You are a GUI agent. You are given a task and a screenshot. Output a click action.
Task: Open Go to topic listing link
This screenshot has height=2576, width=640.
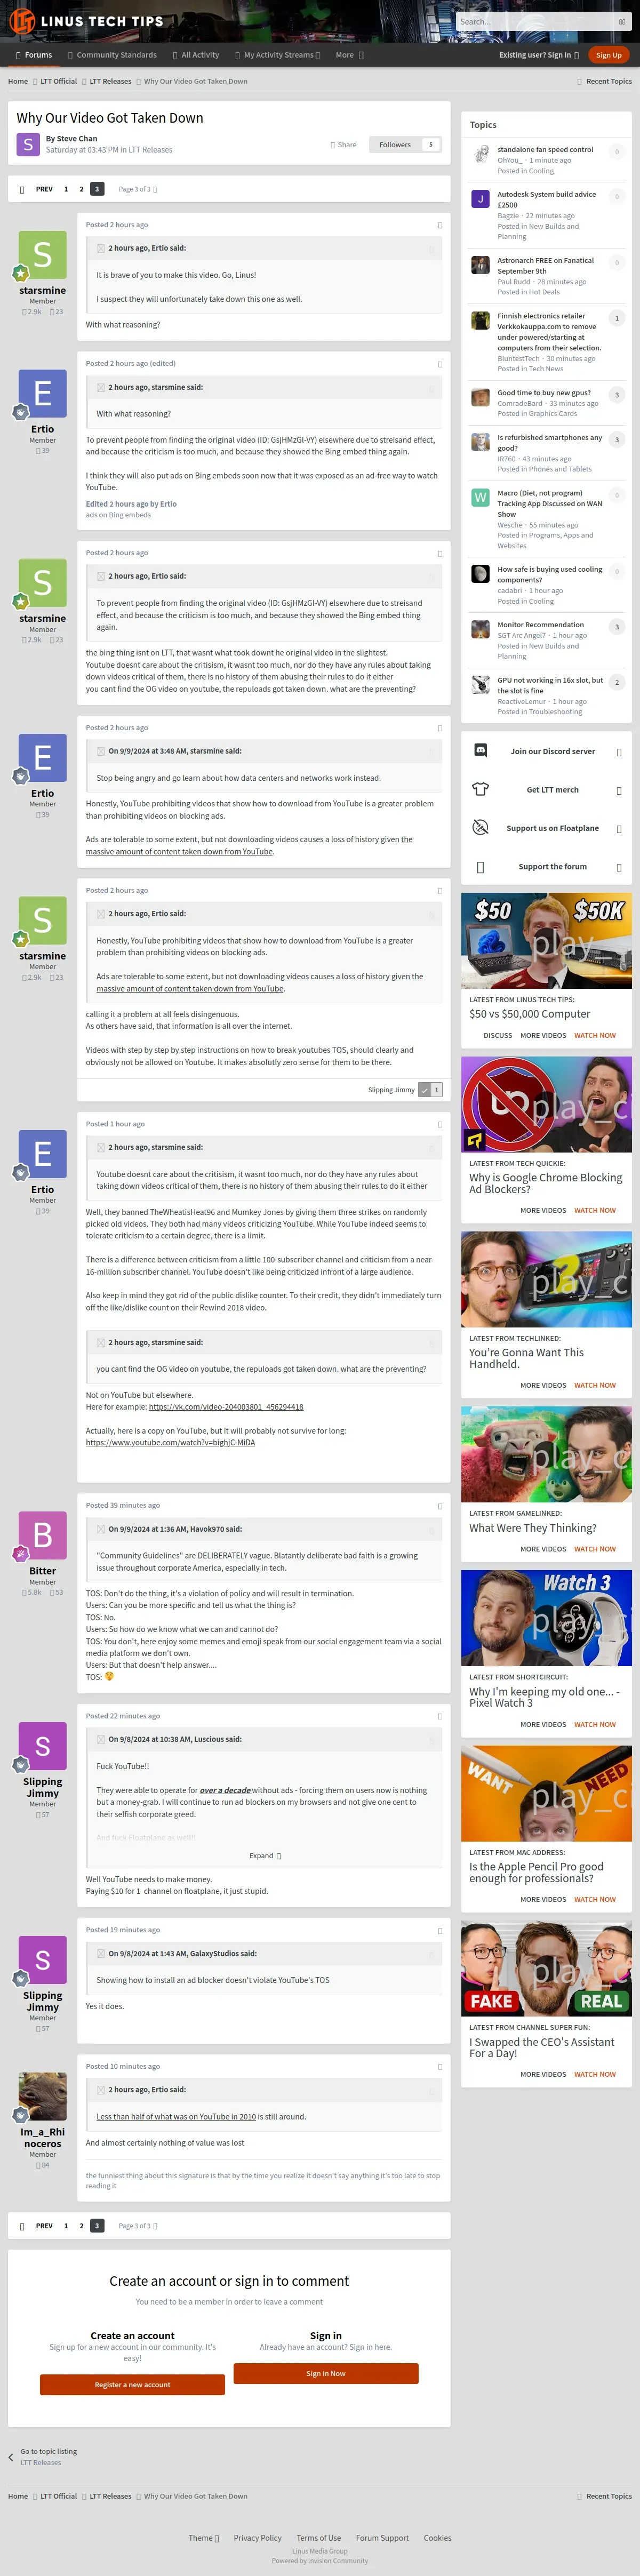coord(48,2451)
